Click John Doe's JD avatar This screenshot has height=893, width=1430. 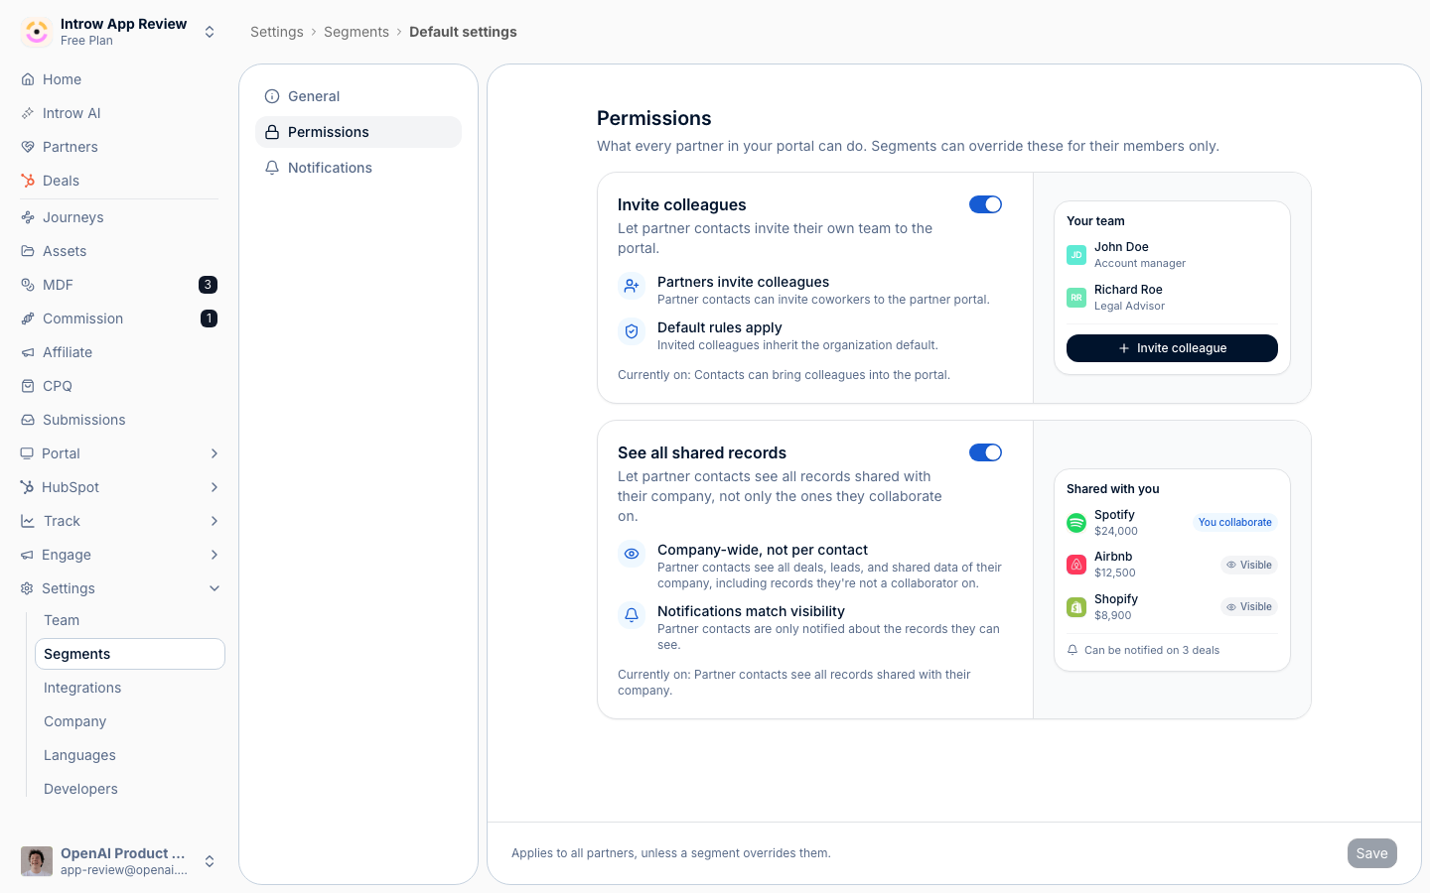(x=1076, y=255)
